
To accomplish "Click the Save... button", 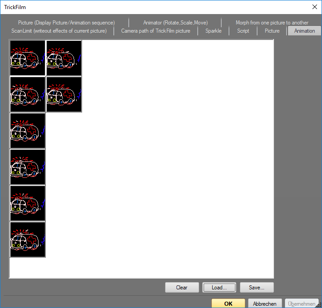I will click(257, 288).
